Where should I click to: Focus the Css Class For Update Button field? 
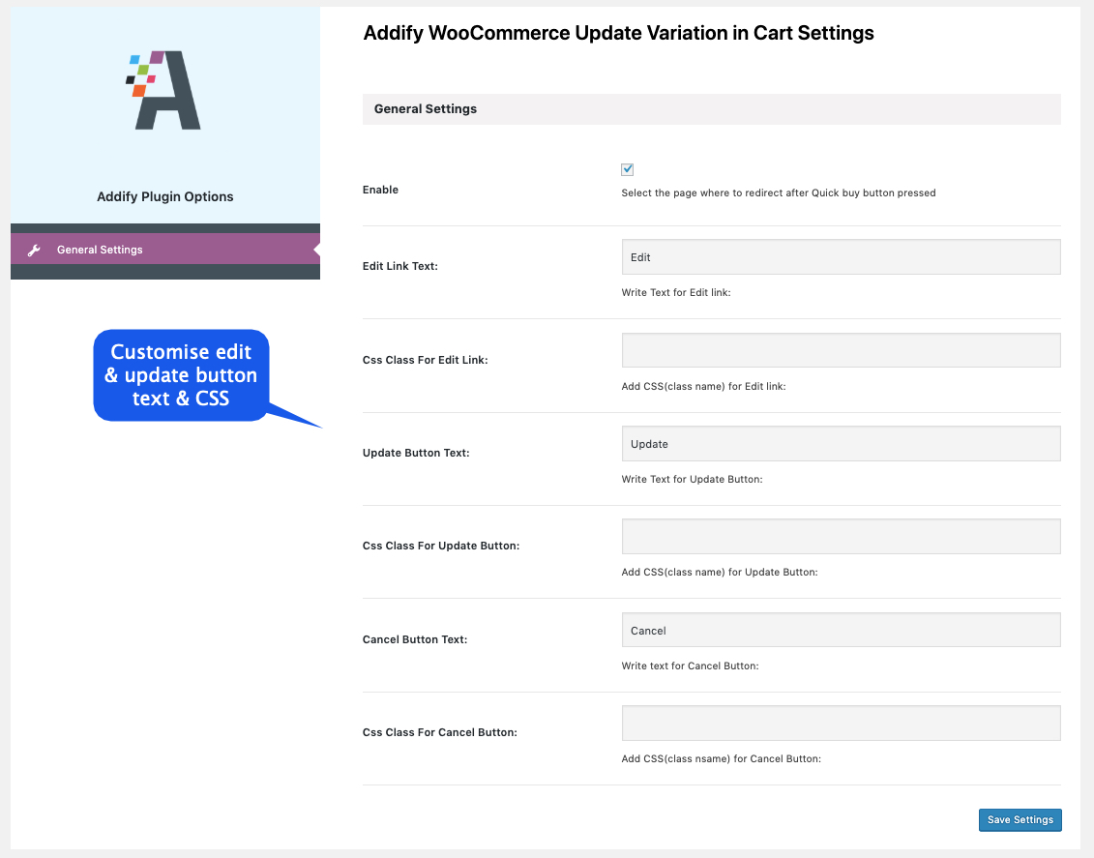click(x=841, y=536)
